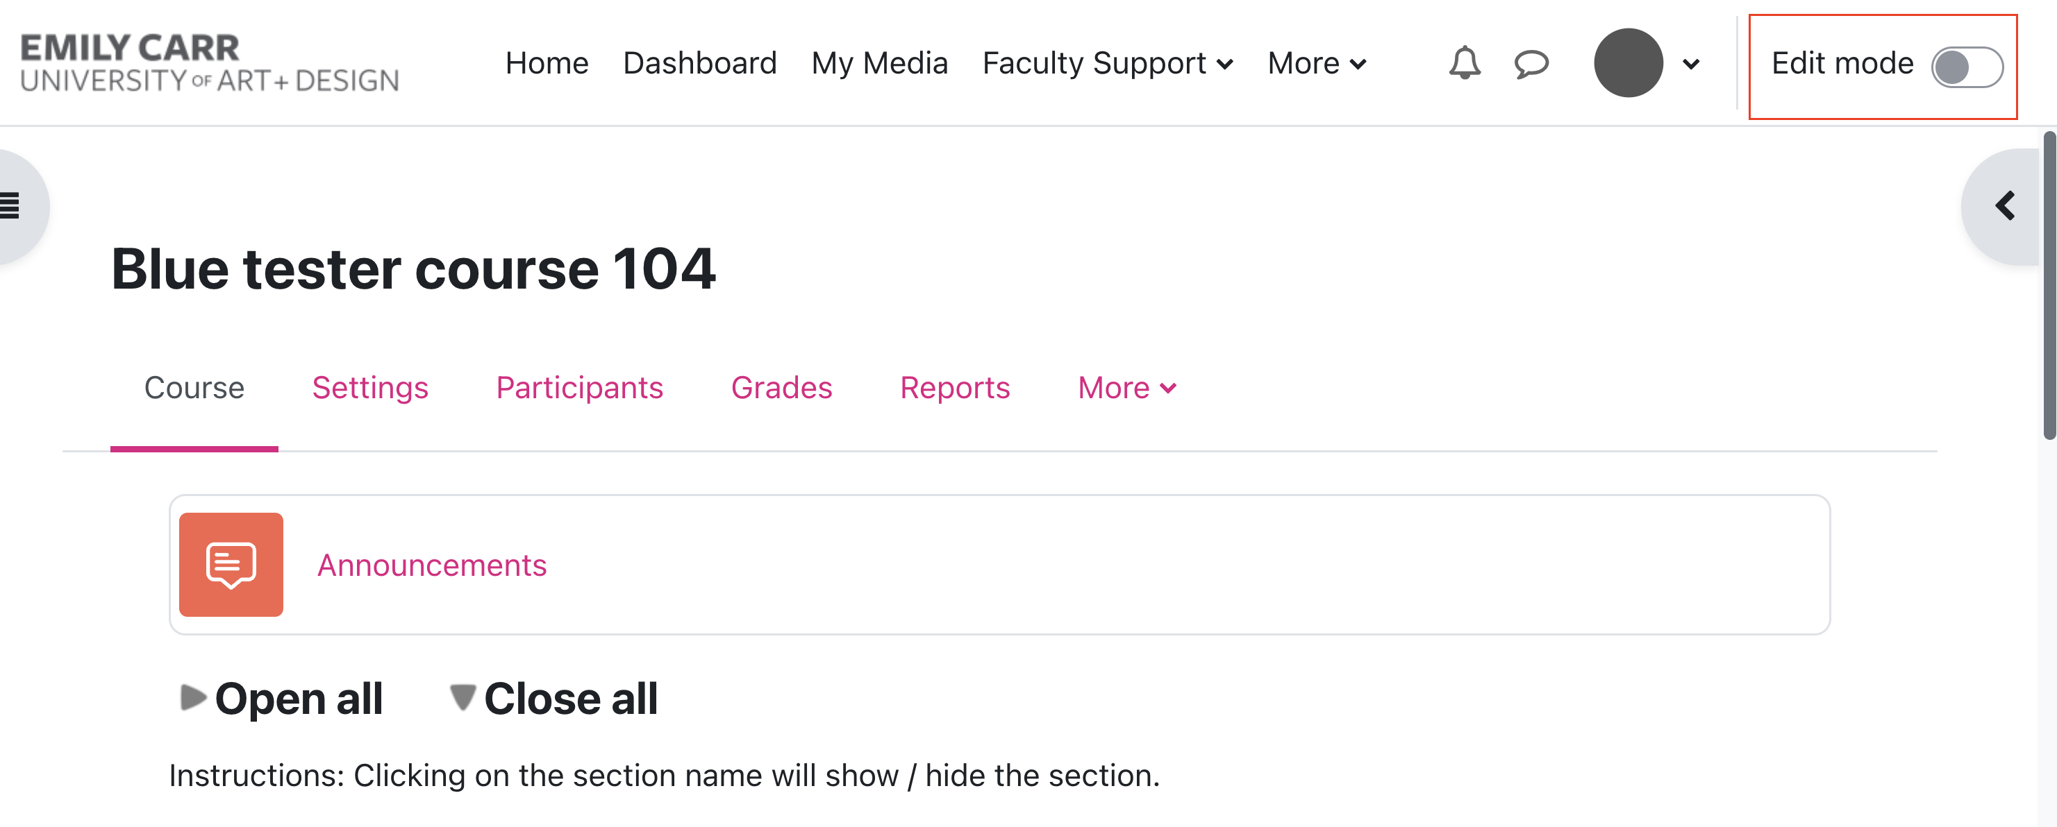Switch to the Participants tab

pyautogui.click(x=579, y=388)
